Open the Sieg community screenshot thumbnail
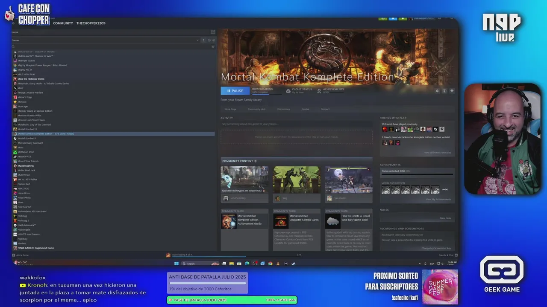 [297, 180]
